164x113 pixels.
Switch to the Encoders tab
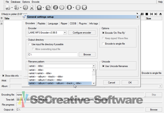click(x=30, y=23)
